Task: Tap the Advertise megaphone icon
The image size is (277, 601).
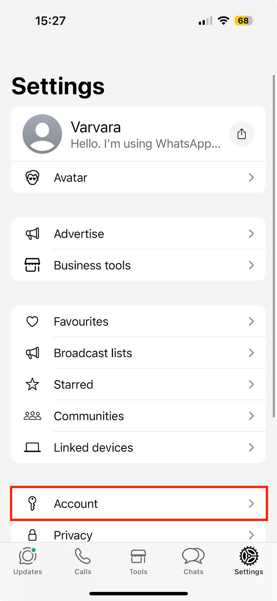Action: [x=33, y=234]
